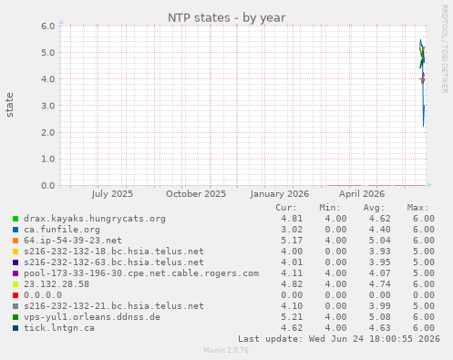The image size is (453, 360).
Task: Click 23.132.28.58 current value 4.82
Action: [x=292, y=284]
